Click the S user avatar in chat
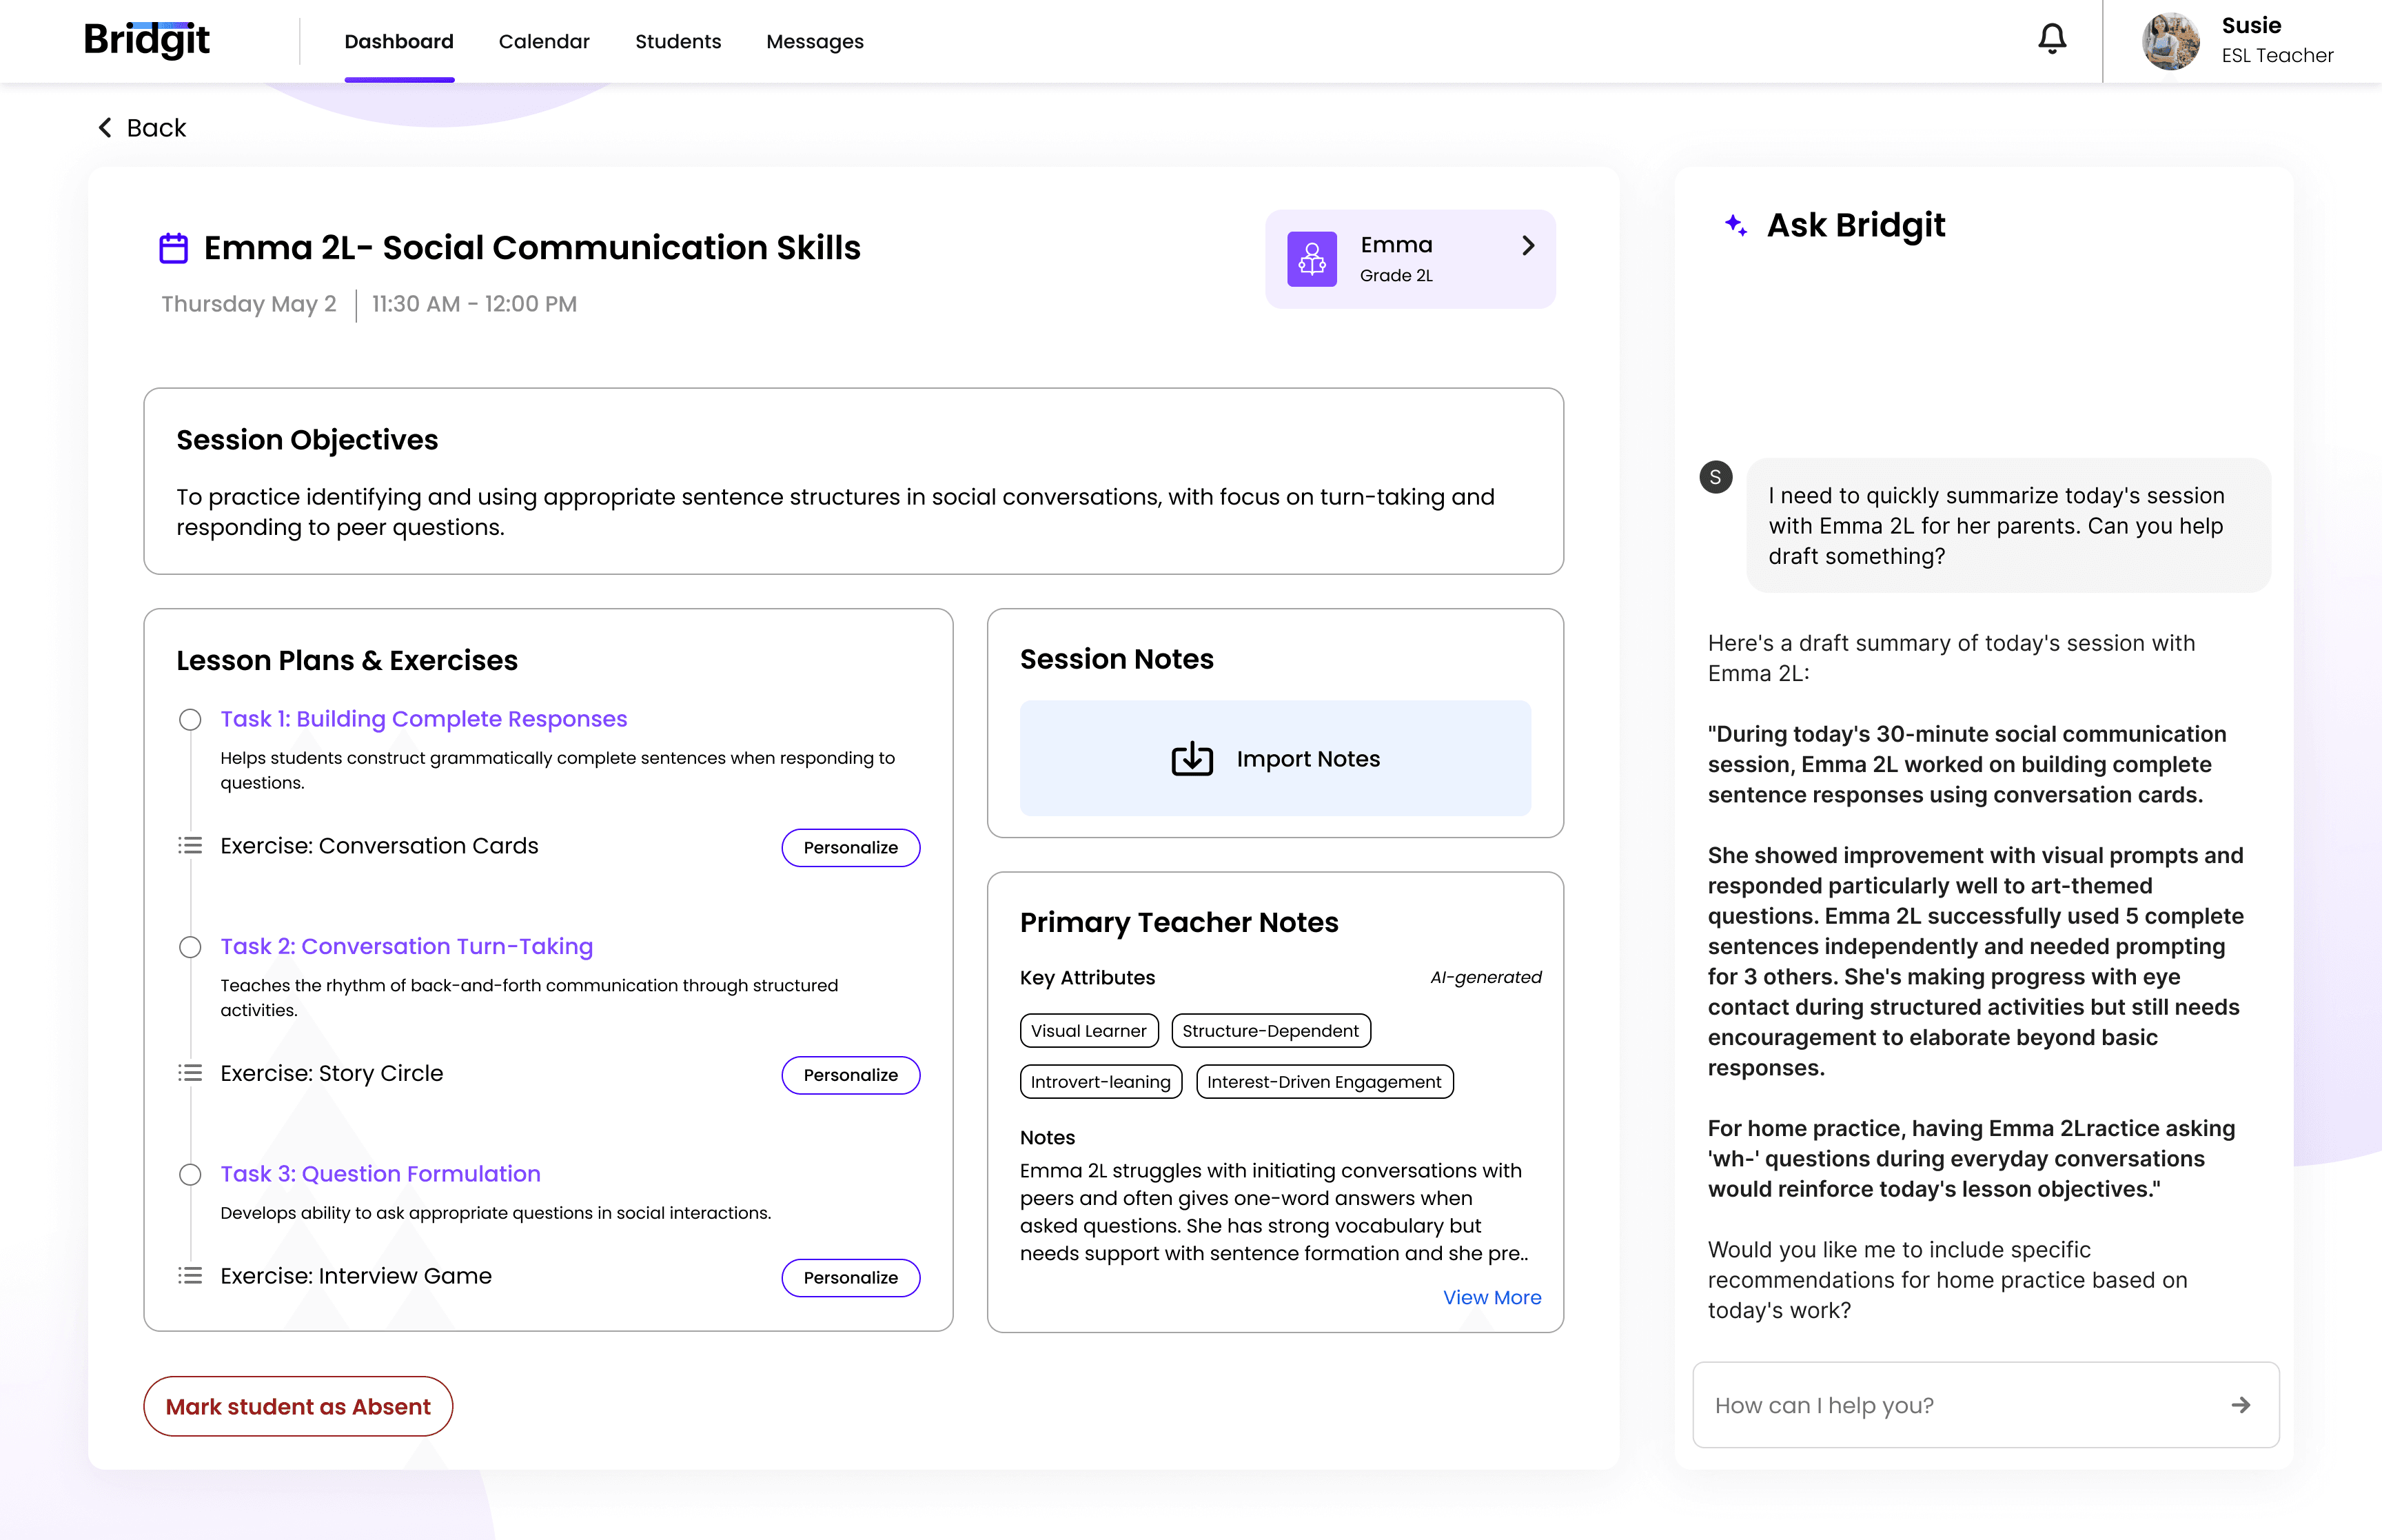 pyautogui.click(x=1716, y=477)
